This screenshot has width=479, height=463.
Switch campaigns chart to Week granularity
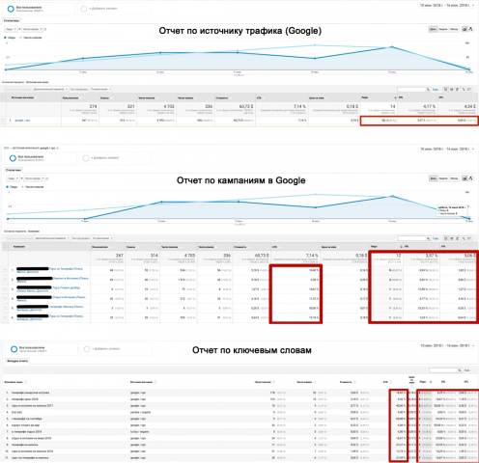click(443, 178)
